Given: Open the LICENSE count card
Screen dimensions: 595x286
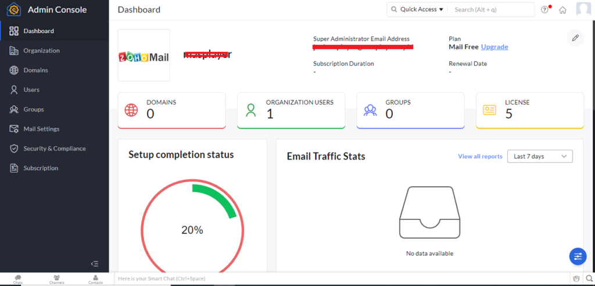Looking at the screenshot, I should pyautogui.click(x=530, y=110).
